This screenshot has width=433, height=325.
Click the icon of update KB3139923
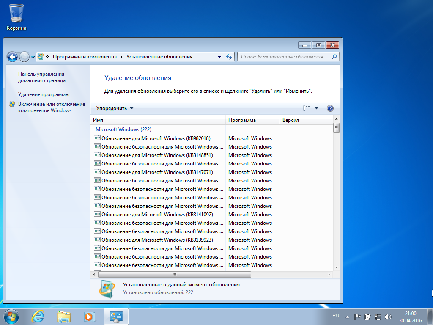[97, 240]
